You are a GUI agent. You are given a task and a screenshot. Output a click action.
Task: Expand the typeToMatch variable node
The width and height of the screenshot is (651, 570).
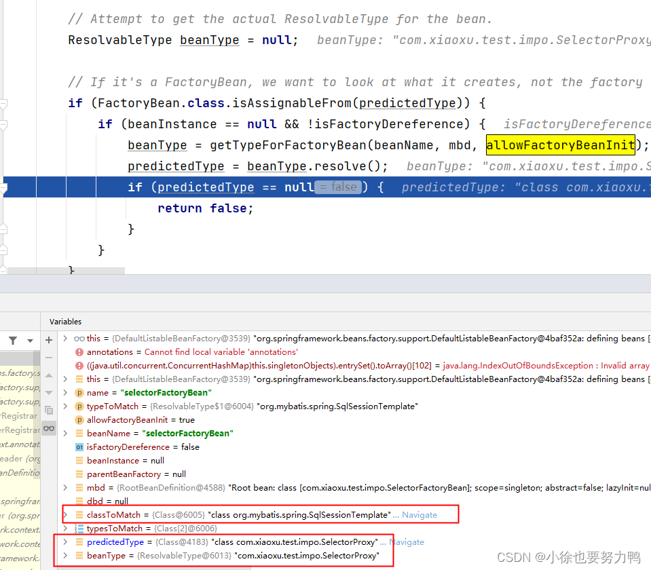pyautogui.click(x=65, y=406)
